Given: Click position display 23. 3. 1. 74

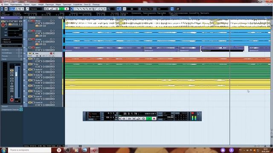Looking at the screenshot, I should 130,113.
